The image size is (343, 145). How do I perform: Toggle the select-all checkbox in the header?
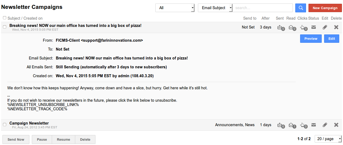coord(5,18)
